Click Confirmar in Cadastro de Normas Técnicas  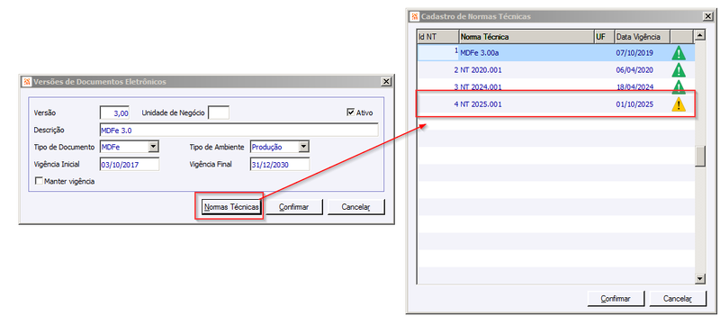(616, 298)
